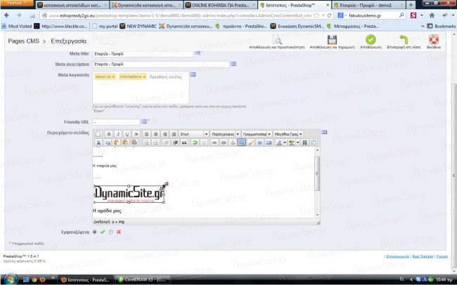The image size is (457, 285).
Task: Align text left in editor
Action: pyautogui.click(x=146, y=134)
